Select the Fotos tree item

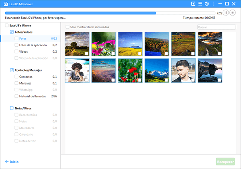click(x=31, y=39)
